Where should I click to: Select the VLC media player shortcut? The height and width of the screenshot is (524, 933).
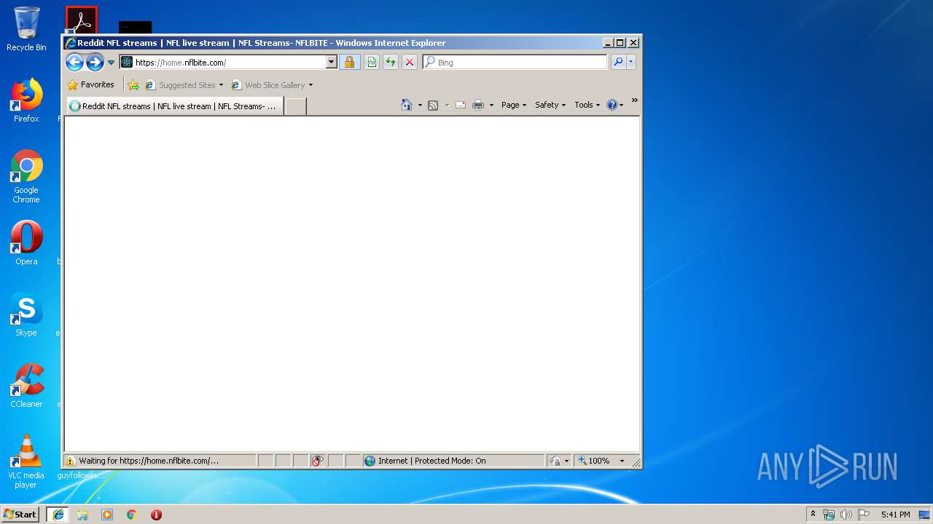pyautogui.click(x=26, y=461)
